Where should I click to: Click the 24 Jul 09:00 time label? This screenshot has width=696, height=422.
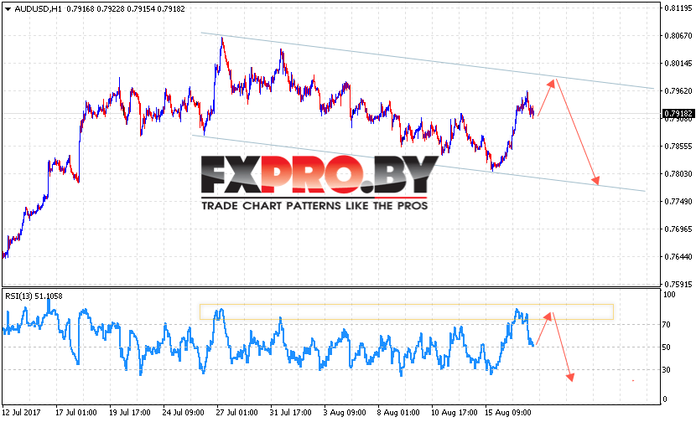[x=184, y=413]
